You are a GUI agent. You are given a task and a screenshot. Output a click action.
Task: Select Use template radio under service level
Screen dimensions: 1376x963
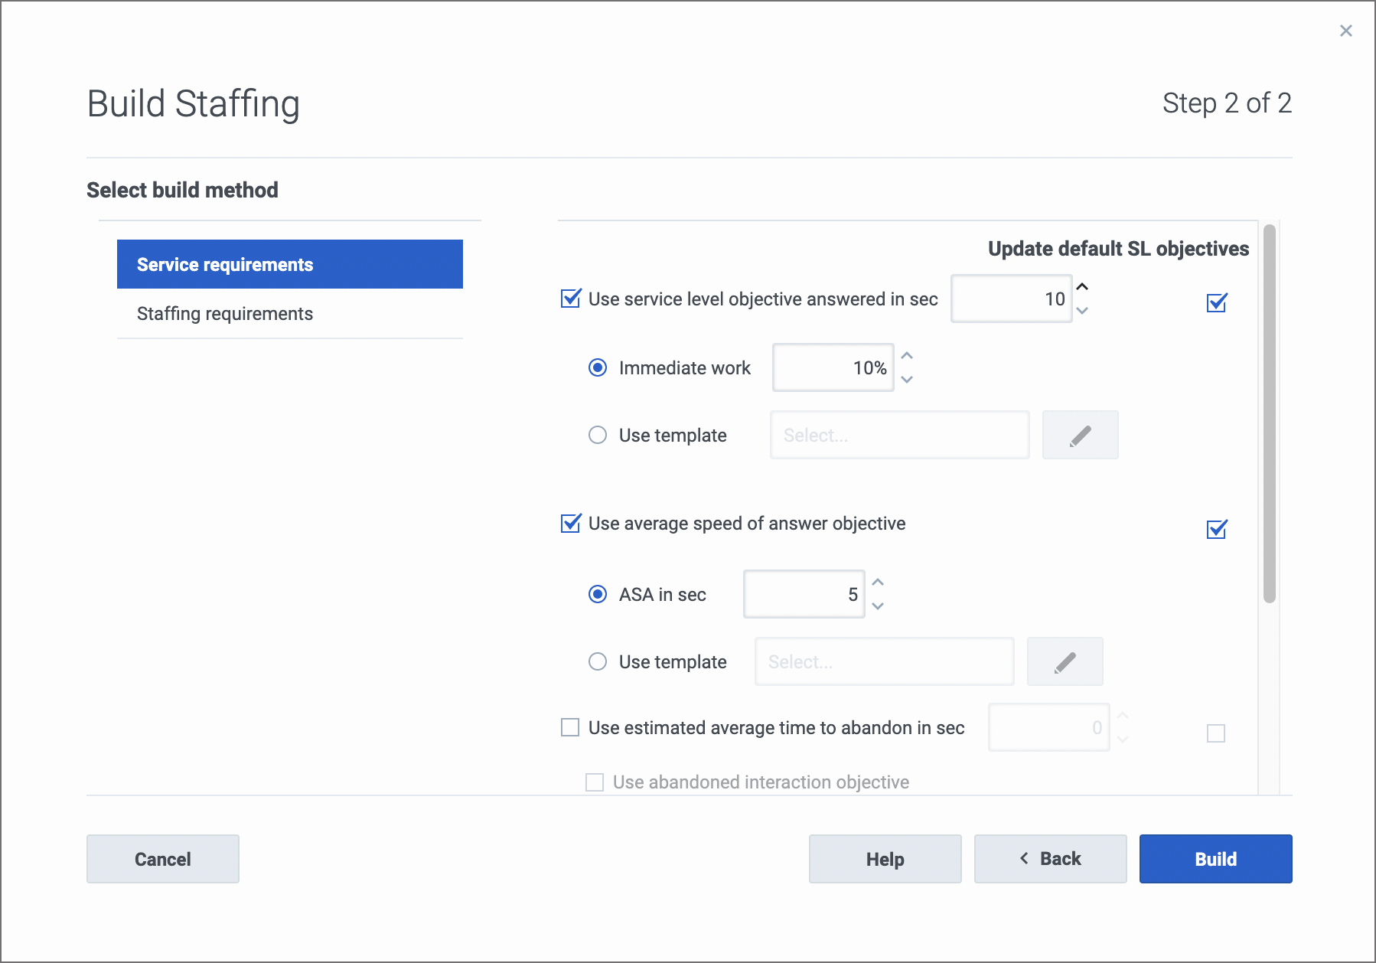[598, 436]
